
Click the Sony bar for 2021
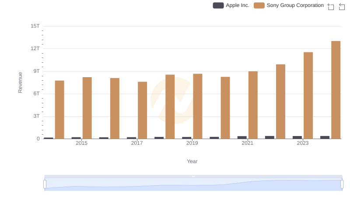click(253, 105)
